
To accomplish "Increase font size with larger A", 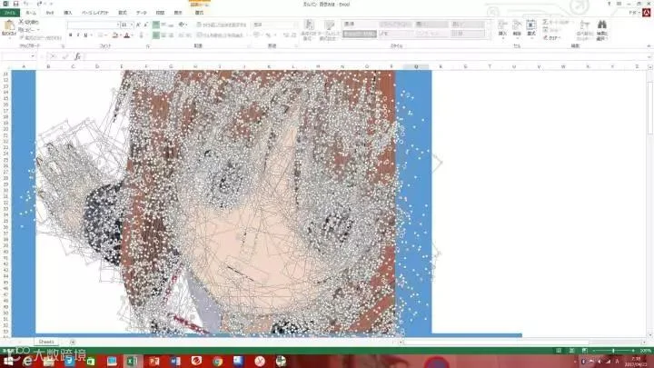I will (138, 25).
